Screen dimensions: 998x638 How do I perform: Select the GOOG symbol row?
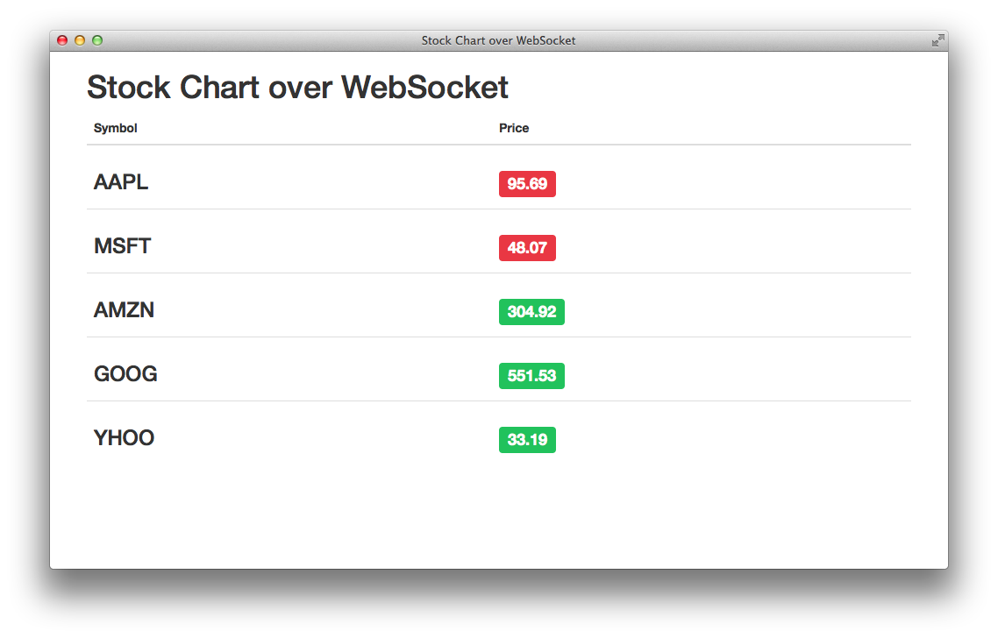125,374
